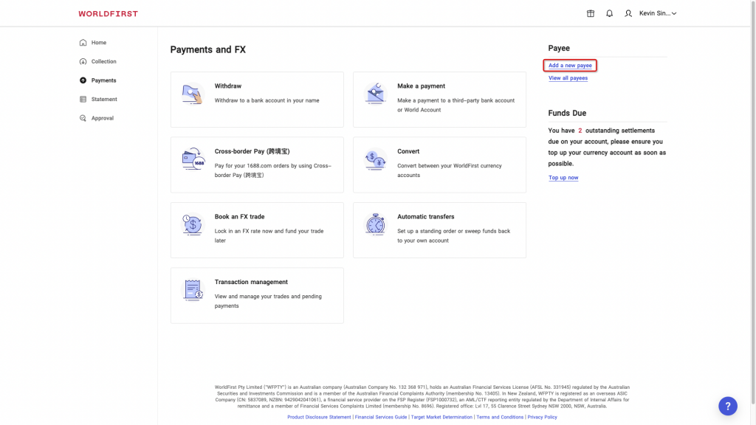Viewport: 756px width, 425px height.
Task: Click the Withdraw card icon
Action: point(193,94)
